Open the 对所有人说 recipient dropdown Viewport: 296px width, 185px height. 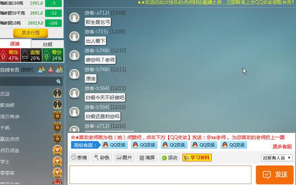click(x=277, y=158)
